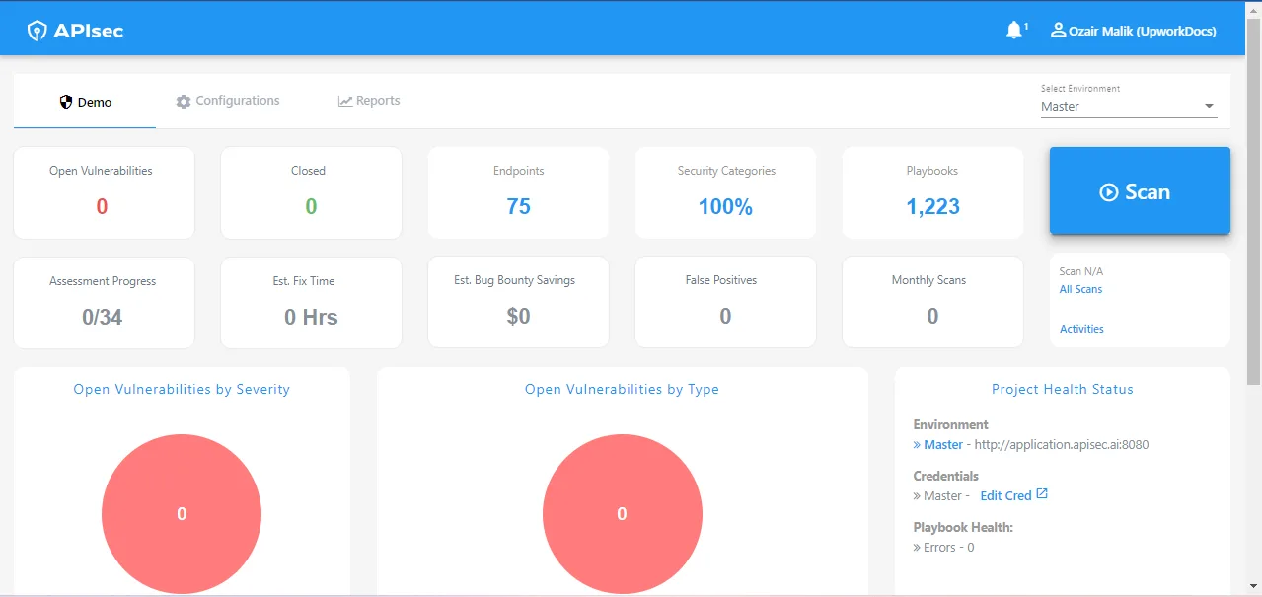Click the external link icon beside Edit Cred
The height and width of the screenshot is (597, 1262).
[x=1042, y=494]
